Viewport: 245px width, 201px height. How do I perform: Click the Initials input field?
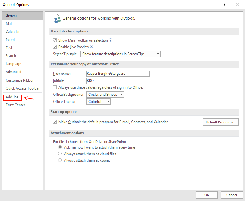pyautogui.click(x=95, y=81)
